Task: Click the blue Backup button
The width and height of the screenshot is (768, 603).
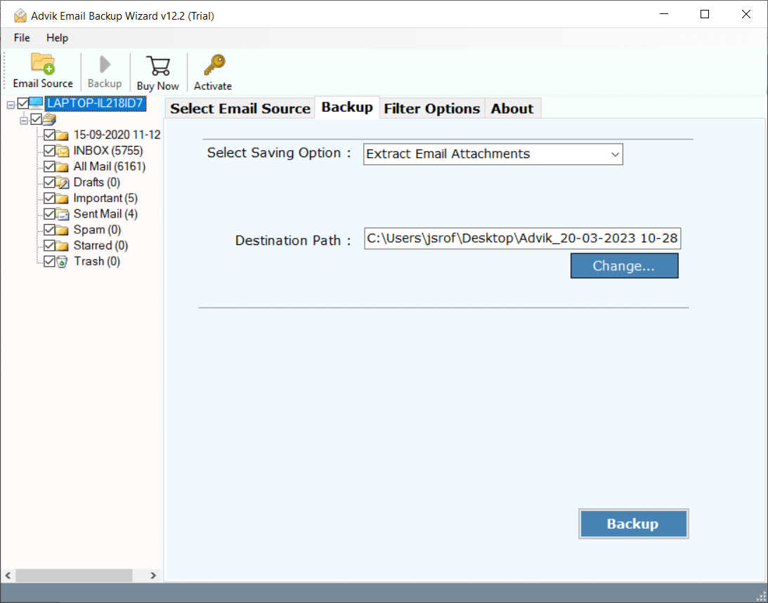Action: click(x=633, y=524)
